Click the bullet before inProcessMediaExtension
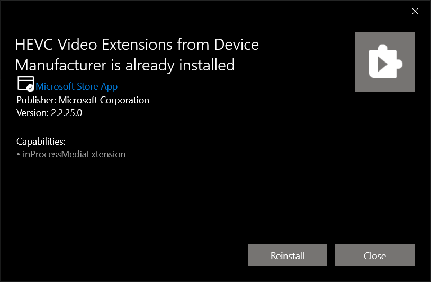431x282 pixels. tap(19, 154)
